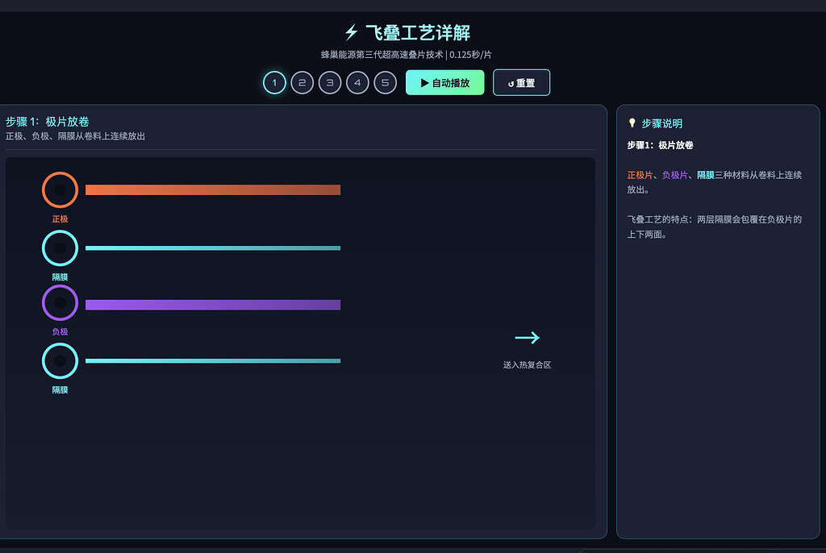Select step 3 circle
Image resolution: width=826 pixels, height=553 pixels.
[x=330, y=83]
